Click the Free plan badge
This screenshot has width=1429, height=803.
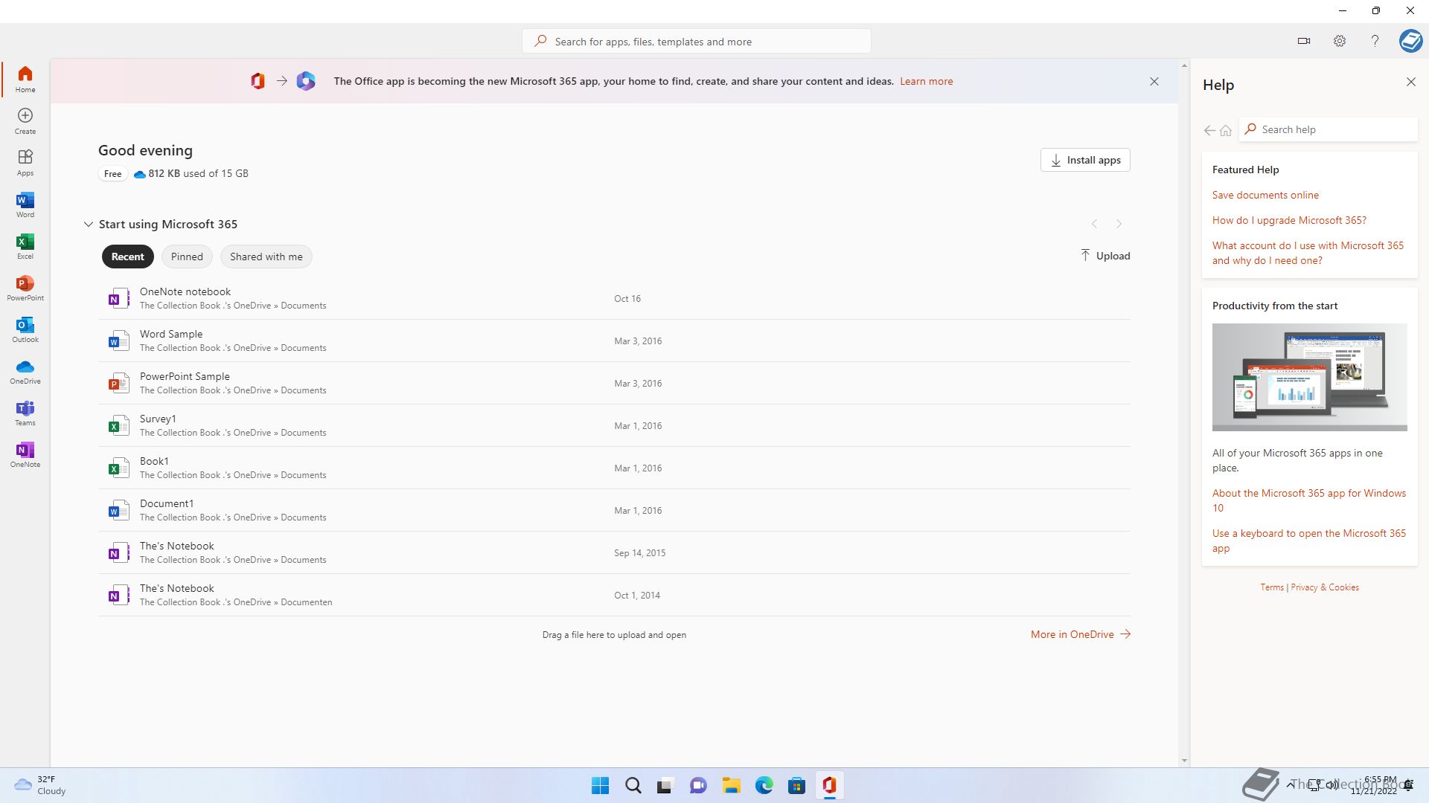click(112, 174)
